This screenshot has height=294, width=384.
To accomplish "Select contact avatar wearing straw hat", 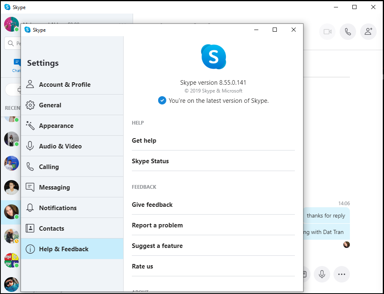I will click(11, 236).
